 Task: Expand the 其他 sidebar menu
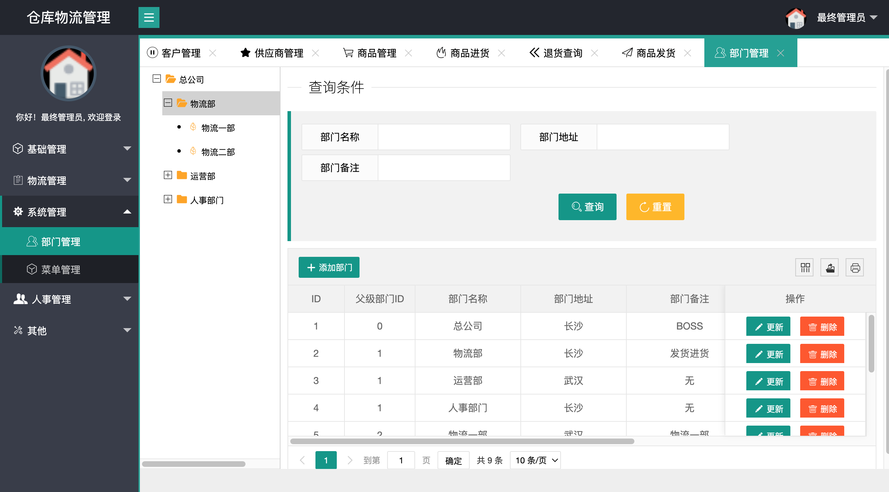(70, 331)
